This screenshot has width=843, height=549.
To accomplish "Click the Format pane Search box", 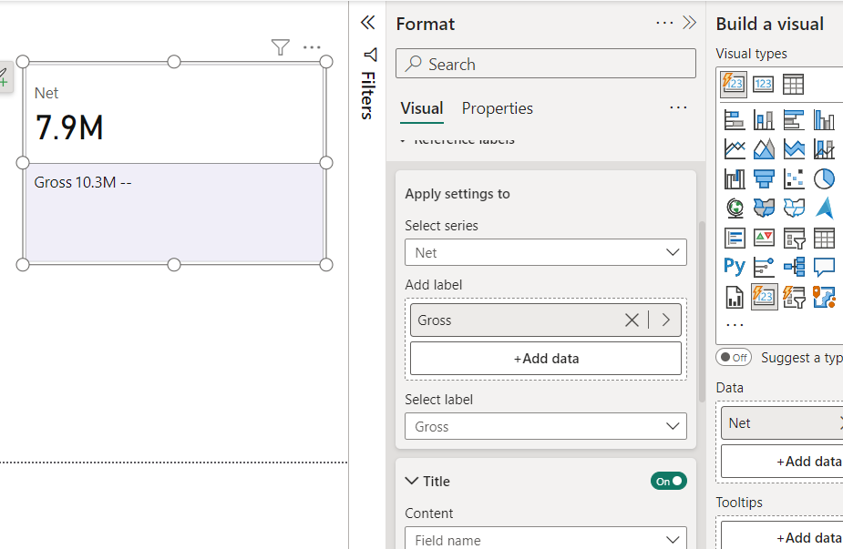I will click(546, 64).
